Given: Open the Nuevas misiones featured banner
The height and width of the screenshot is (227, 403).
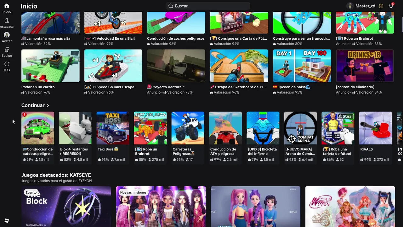Looking at the screenshot, I should click(161, 207).
